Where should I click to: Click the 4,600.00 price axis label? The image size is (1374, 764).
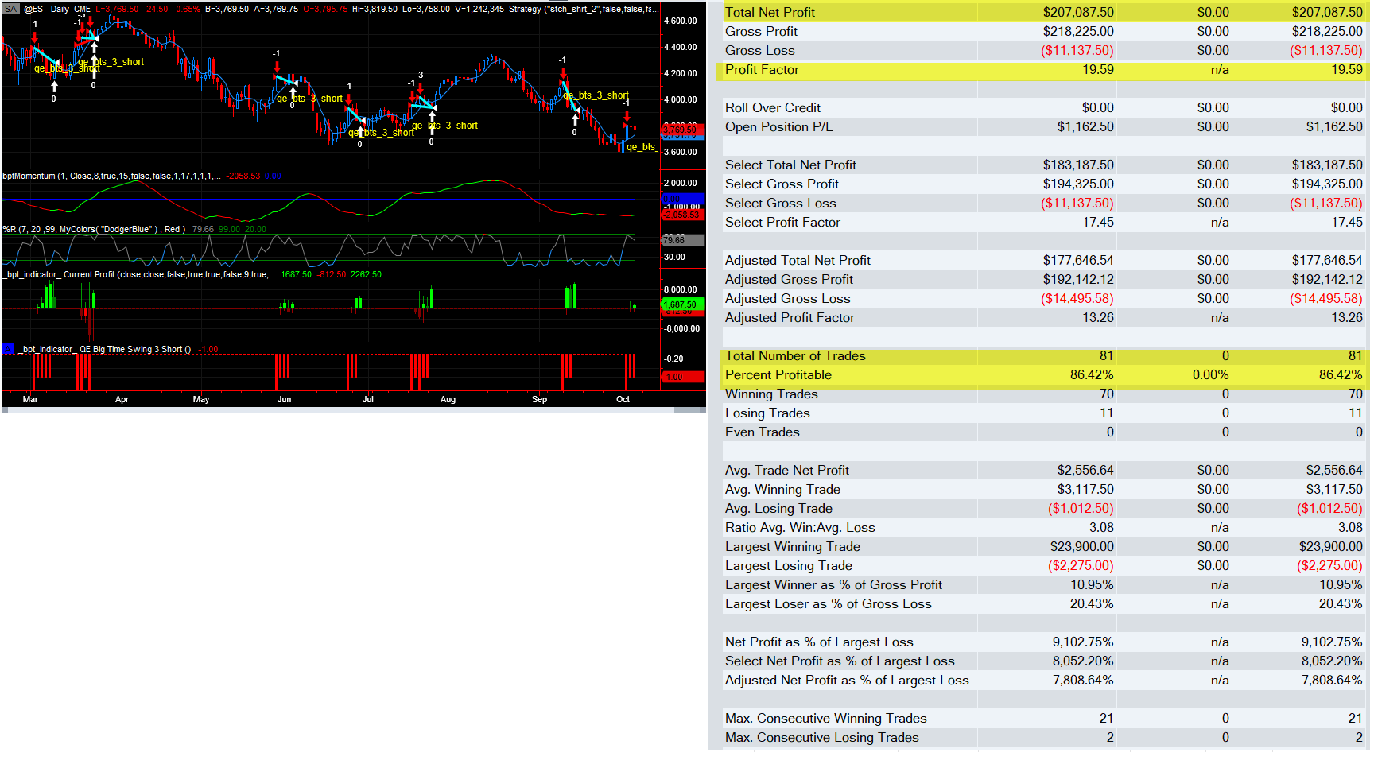tap(681, 21)
